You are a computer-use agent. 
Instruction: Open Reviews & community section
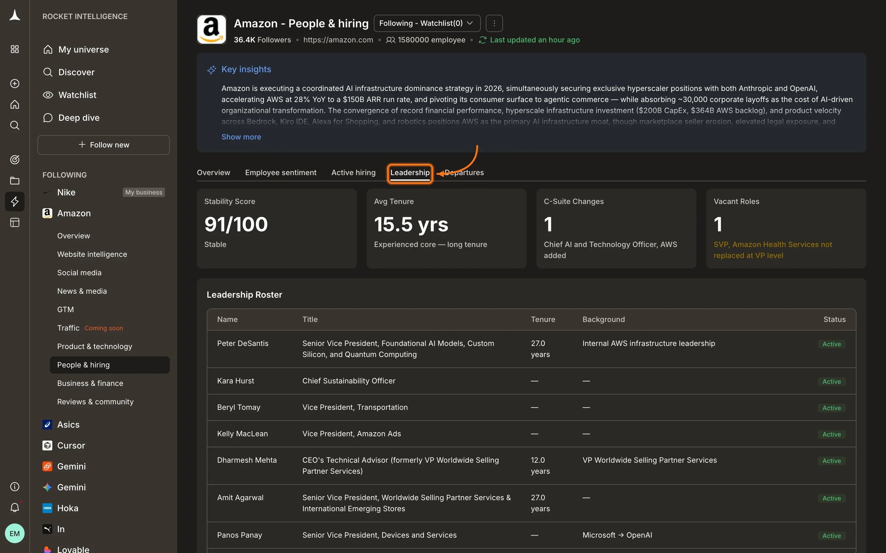click(95, 402)
